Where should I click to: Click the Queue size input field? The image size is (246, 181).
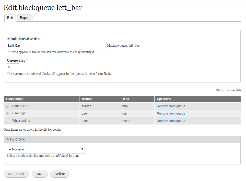click(13, 67)
